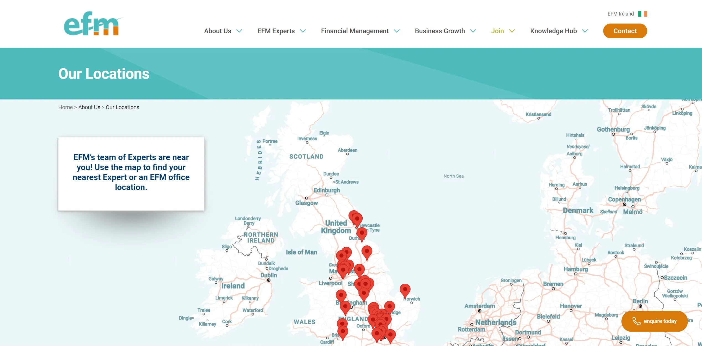This screenshot has height=346, width=702.
Task: Open the Business Growth menu
Action: (x=440, y=31)
